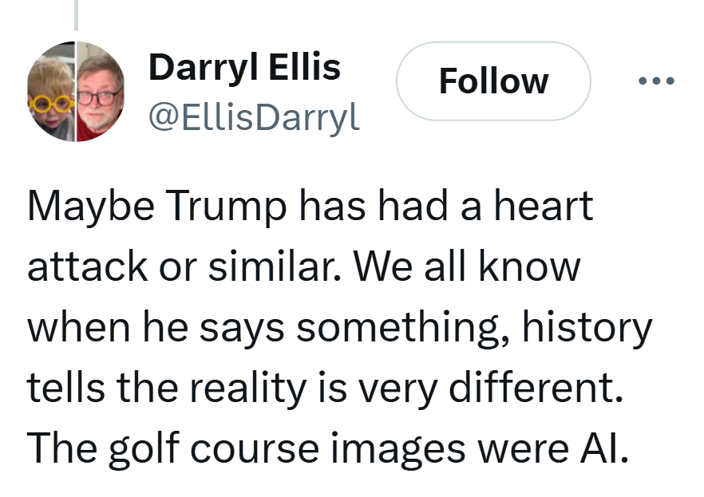Click the thread connector line above the avatar
Viewport: 704px width, 497px height.
click(x=76, y=14)
